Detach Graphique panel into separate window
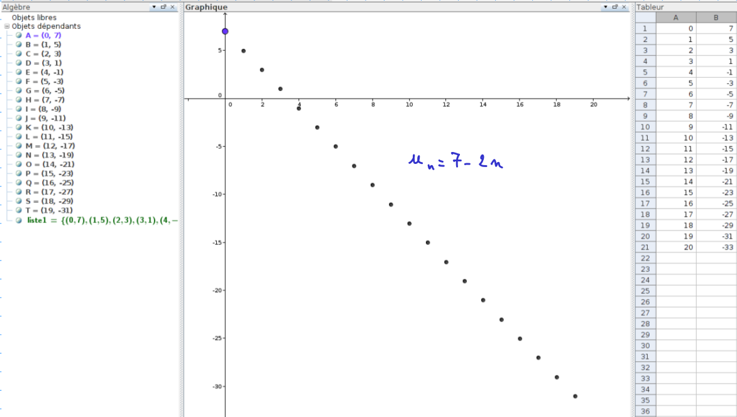This screenshot has width=737, height=417. pyautogui.click(x=615, y=7)
